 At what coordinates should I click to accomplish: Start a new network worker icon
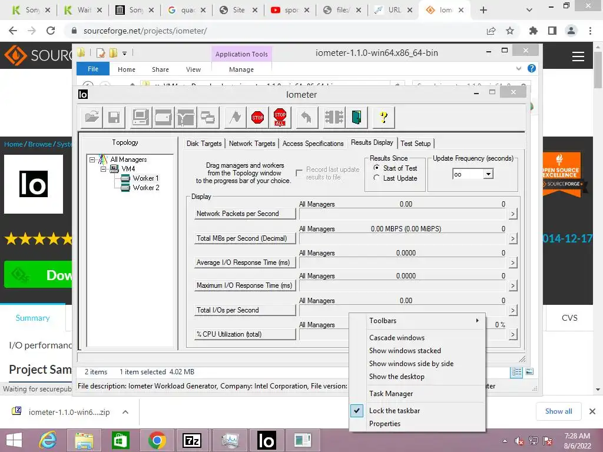(185, 117)
